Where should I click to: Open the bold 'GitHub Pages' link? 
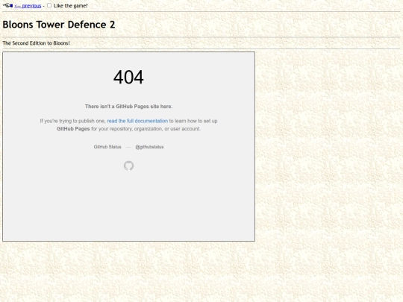coord(73,129)
